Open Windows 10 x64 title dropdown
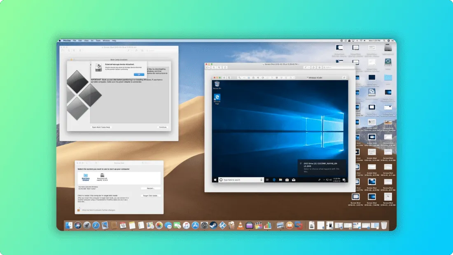Viewport: 453px width, 255px height. point(315,78)
